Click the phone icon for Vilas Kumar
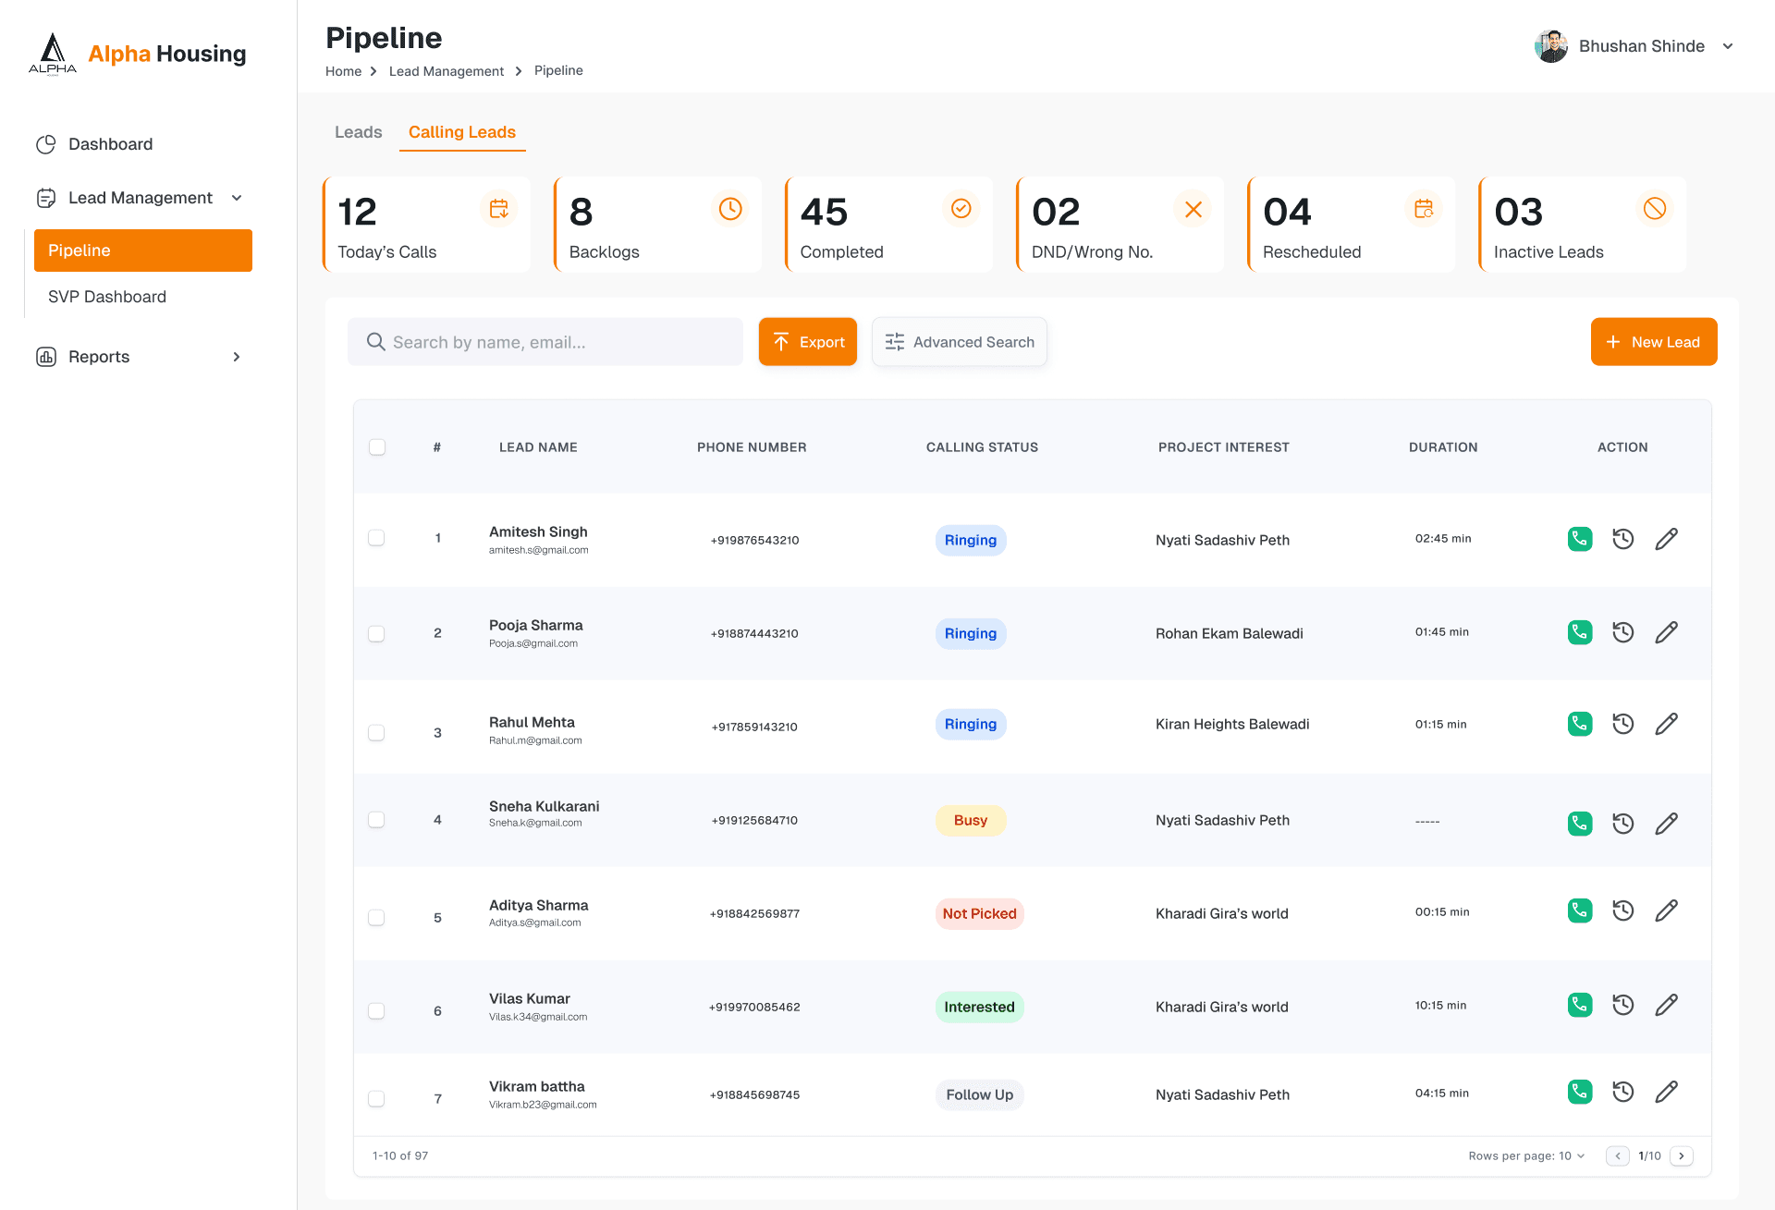 pyautogui.click(x=1580, y=1005)
